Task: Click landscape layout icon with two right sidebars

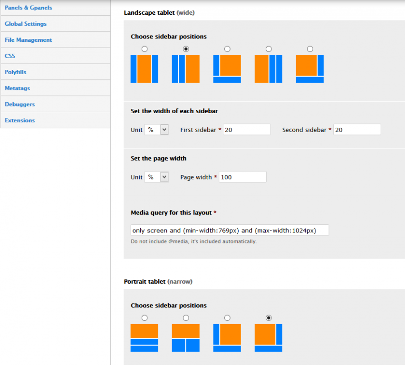Action: click(x=269, y=69)
